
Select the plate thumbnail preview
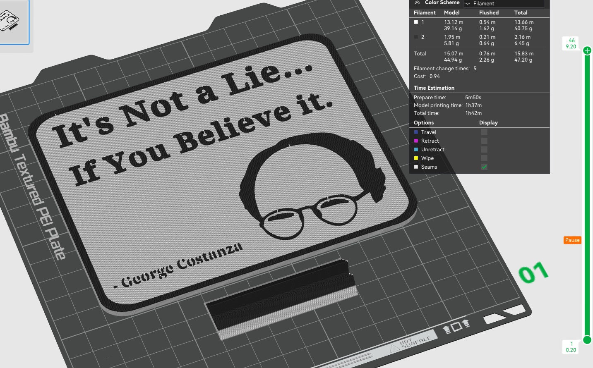pyautogui.click(x=14, y=22)
